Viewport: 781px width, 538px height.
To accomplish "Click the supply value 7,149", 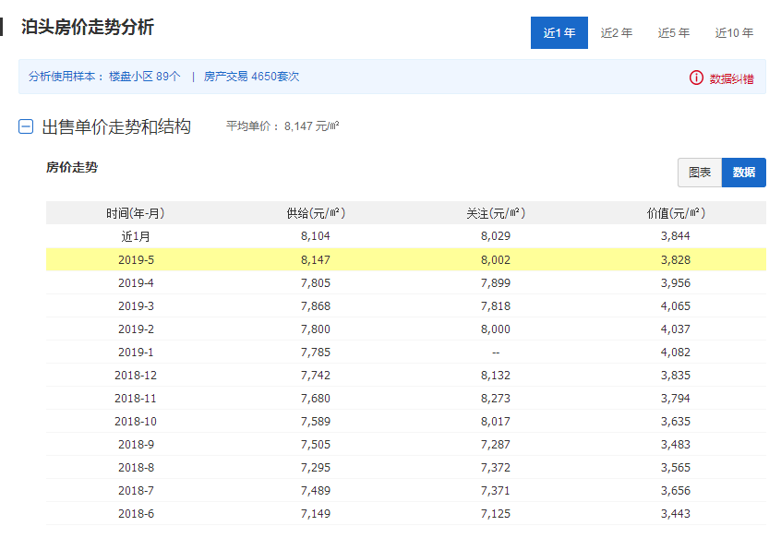I will click(x=316, y=514).
